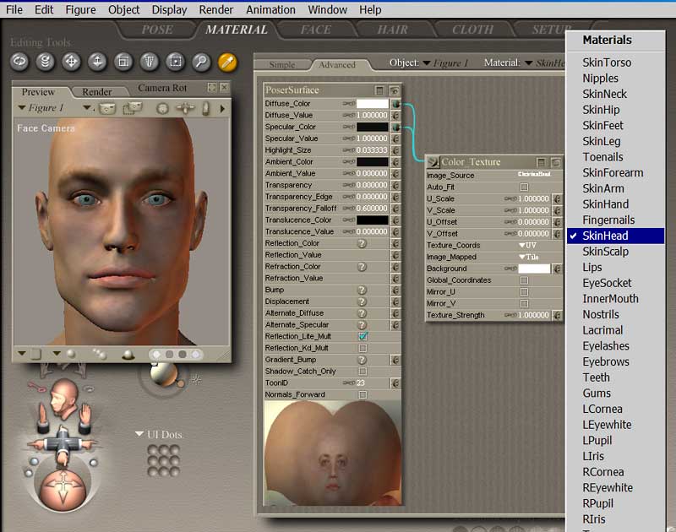This screenshot has width=676, height=532.
Task: Select the Twist editing tool
Action: point(46,62)
